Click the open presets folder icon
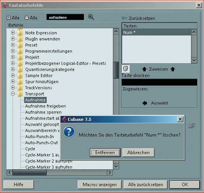This screenshot has width=204, height=193. pyautogui.click(x=192, y=125)
